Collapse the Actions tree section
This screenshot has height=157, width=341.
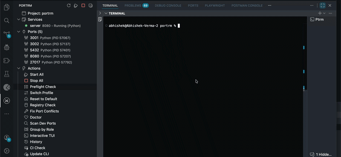click(19, 68)
